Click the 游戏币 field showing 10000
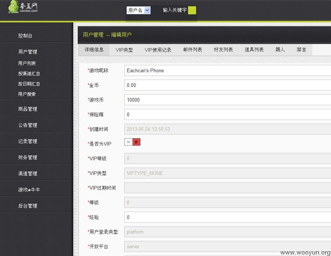This screenshot has height=256, width=331. 228,100
